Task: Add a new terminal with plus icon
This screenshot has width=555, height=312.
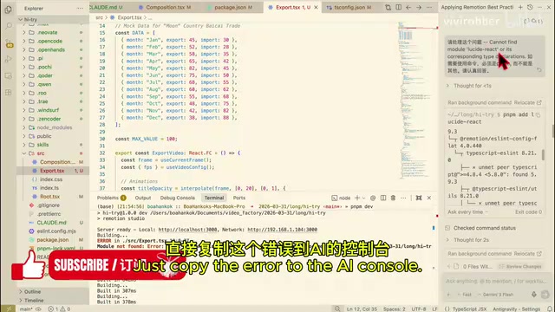Action: pos(357,198)
